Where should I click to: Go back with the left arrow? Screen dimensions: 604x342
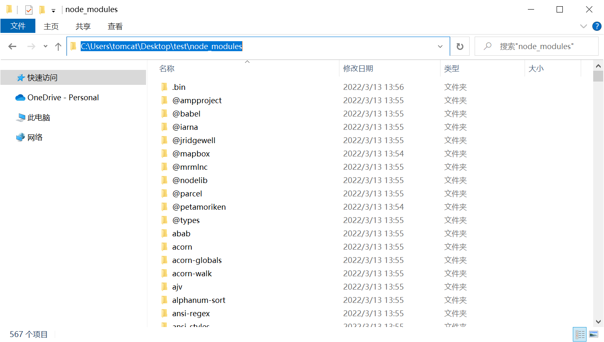click(12, 47)
